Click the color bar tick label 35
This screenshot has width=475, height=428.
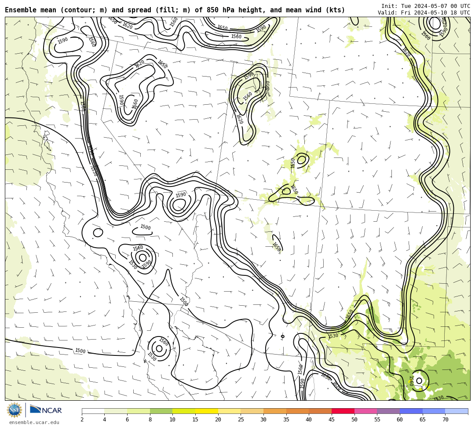[x=286, y=420]
